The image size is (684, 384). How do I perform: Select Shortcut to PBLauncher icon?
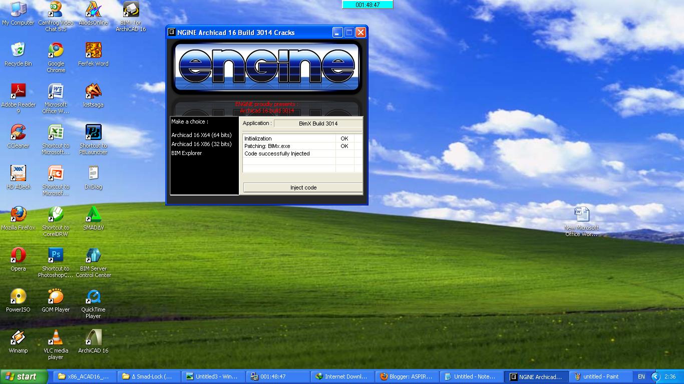click(x=93, y=139)
